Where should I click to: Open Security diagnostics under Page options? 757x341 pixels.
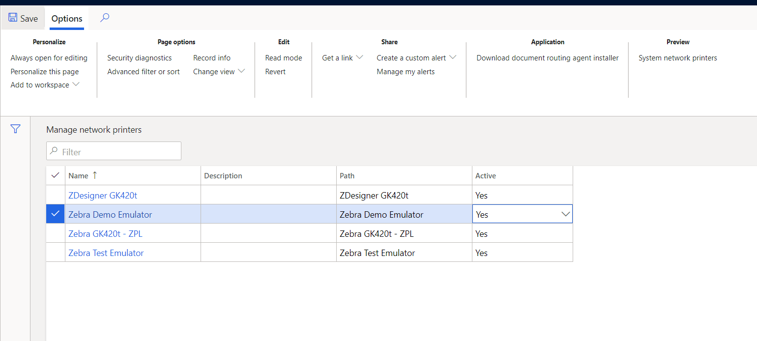(x=140, y=57)
